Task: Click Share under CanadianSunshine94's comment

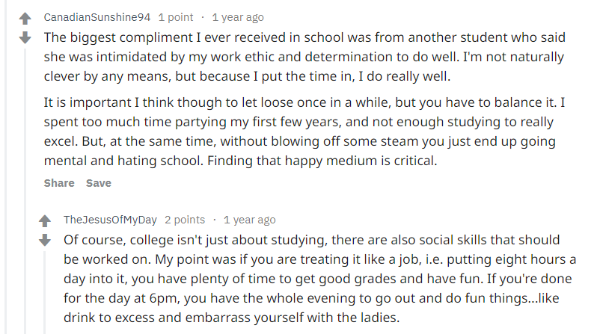Action: click(x=59, y=183)
